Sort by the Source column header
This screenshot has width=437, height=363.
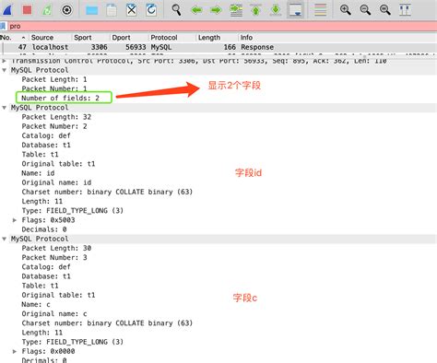pyautogui.click(x=51, y=38)
